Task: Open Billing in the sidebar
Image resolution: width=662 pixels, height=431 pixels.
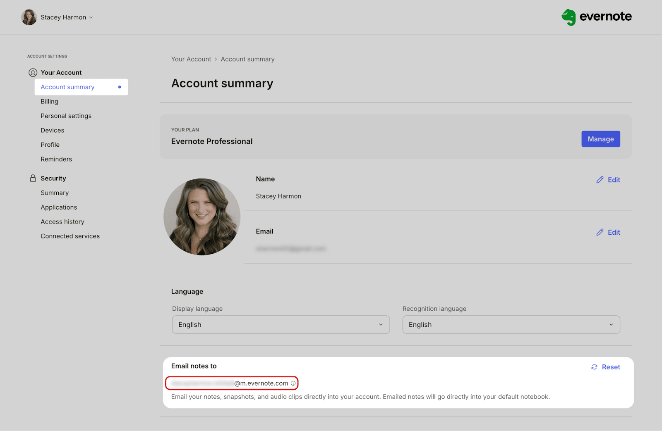Action: click(49, 102)
